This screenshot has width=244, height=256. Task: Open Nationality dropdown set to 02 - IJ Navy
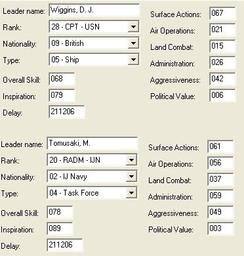92,177
